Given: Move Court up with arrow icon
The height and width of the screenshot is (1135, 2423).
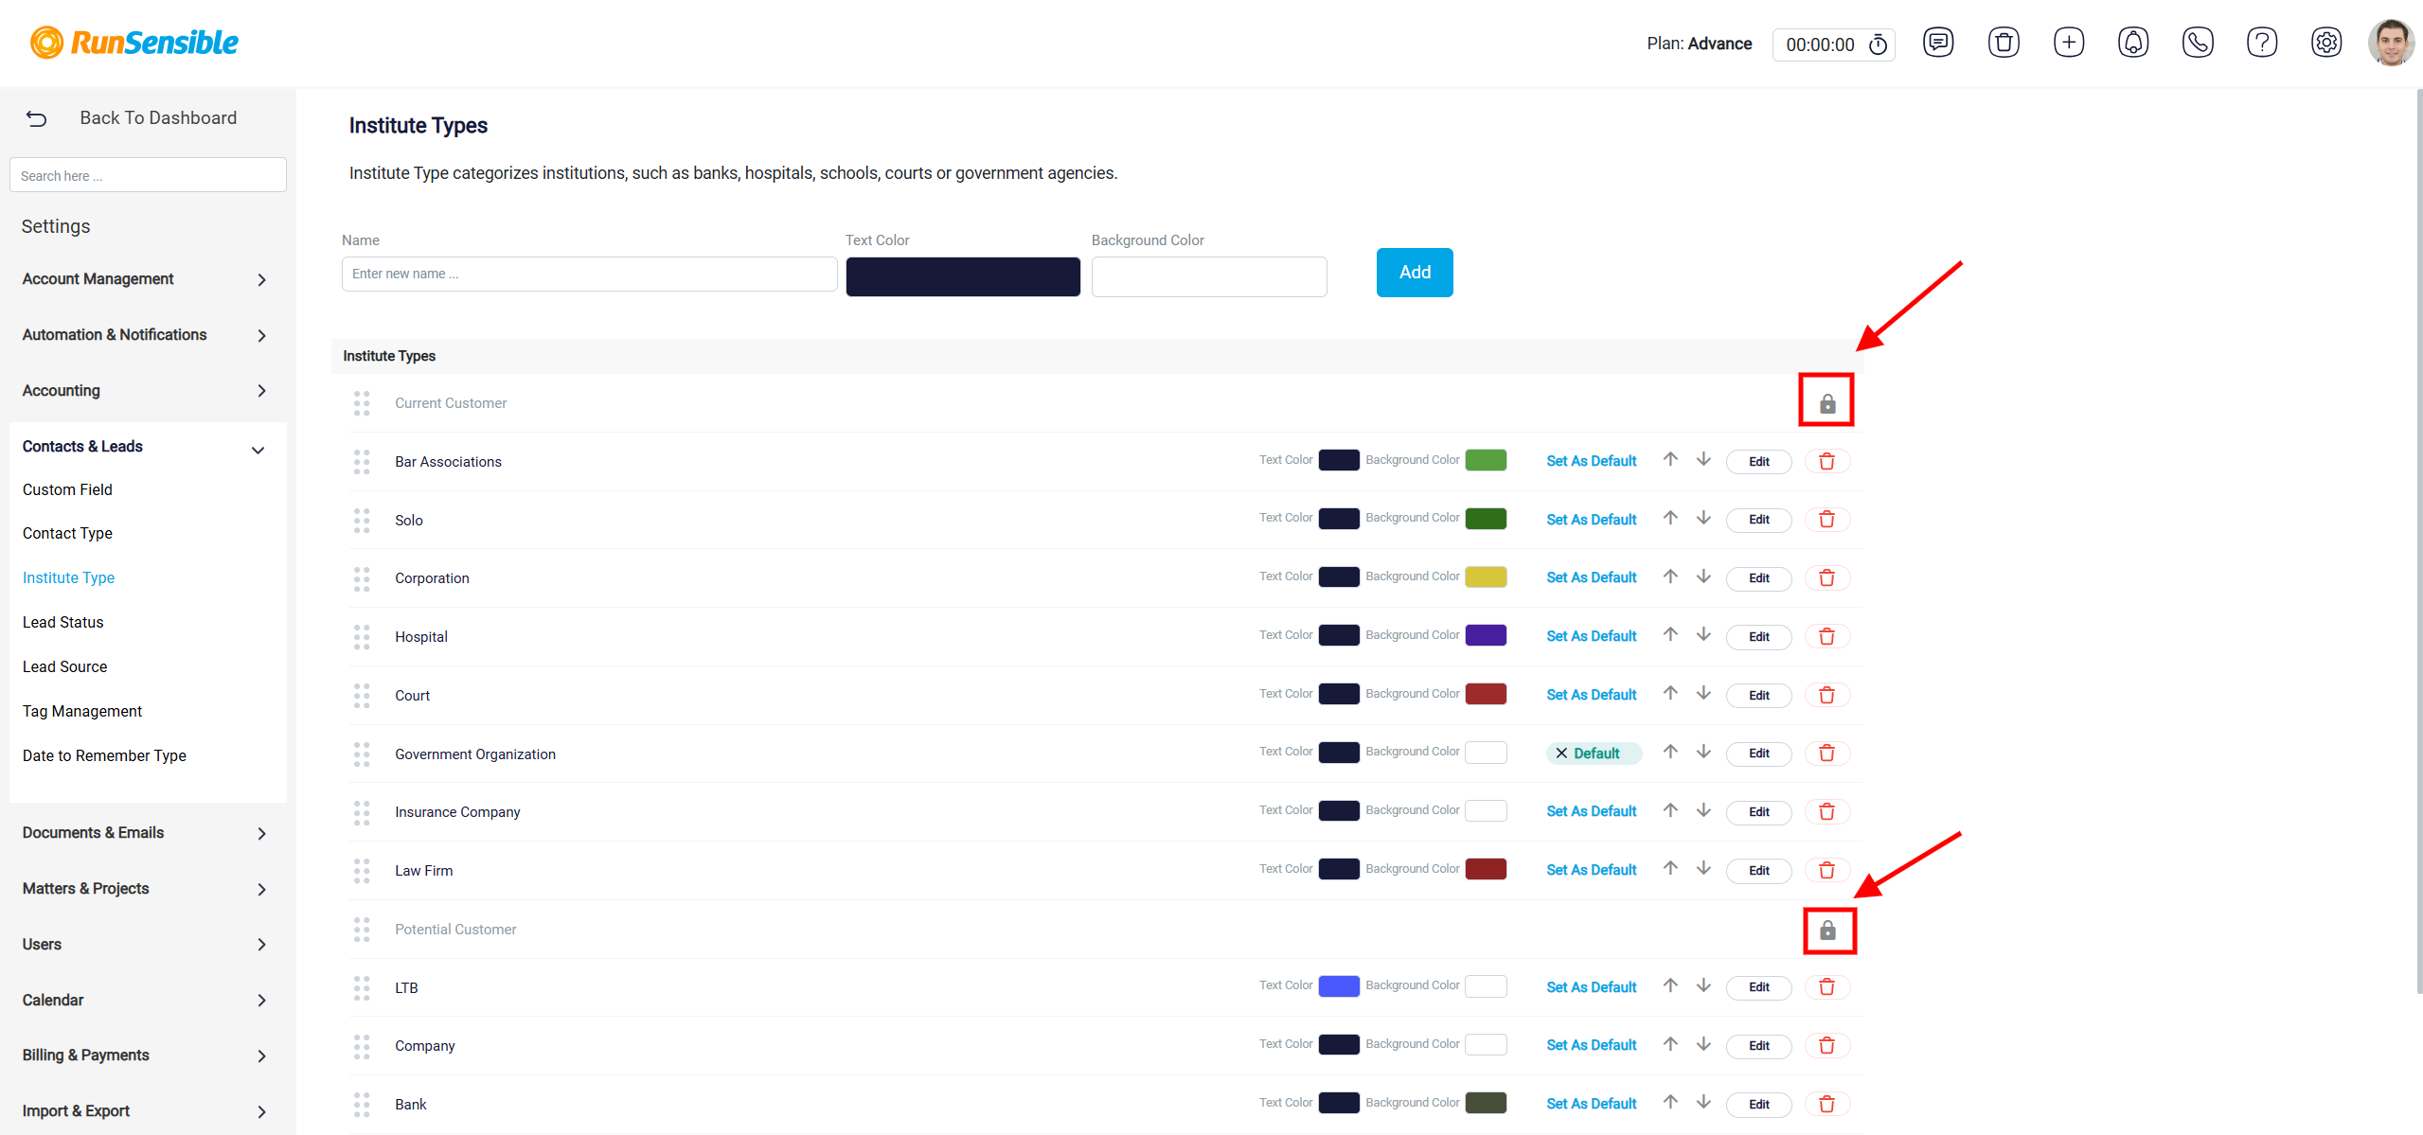Looking at the screenshot, I should tap(1670, 693).
